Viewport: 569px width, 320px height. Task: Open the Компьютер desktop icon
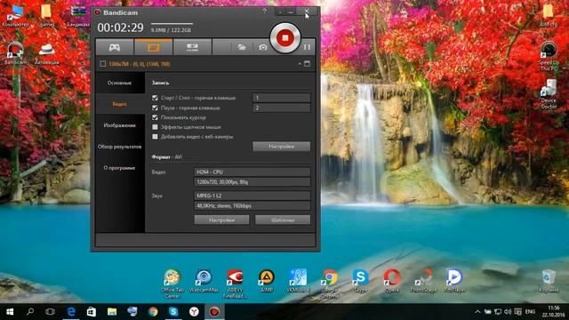click(x=15, y=16)
